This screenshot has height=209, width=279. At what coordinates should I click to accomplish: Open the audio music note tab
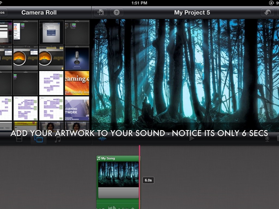[x=57, y=139]
